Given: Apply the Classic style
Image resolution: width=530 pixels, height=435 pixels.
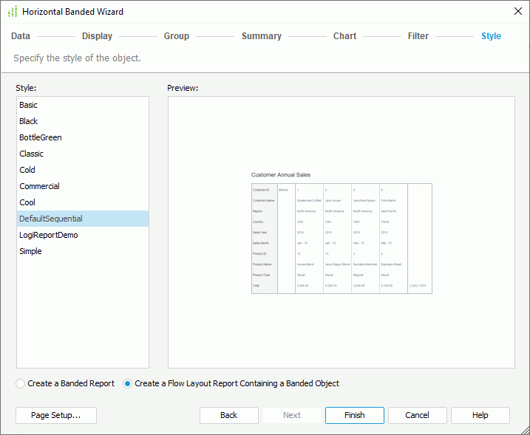Looking at the screenshot, I should tap(32, 154).
